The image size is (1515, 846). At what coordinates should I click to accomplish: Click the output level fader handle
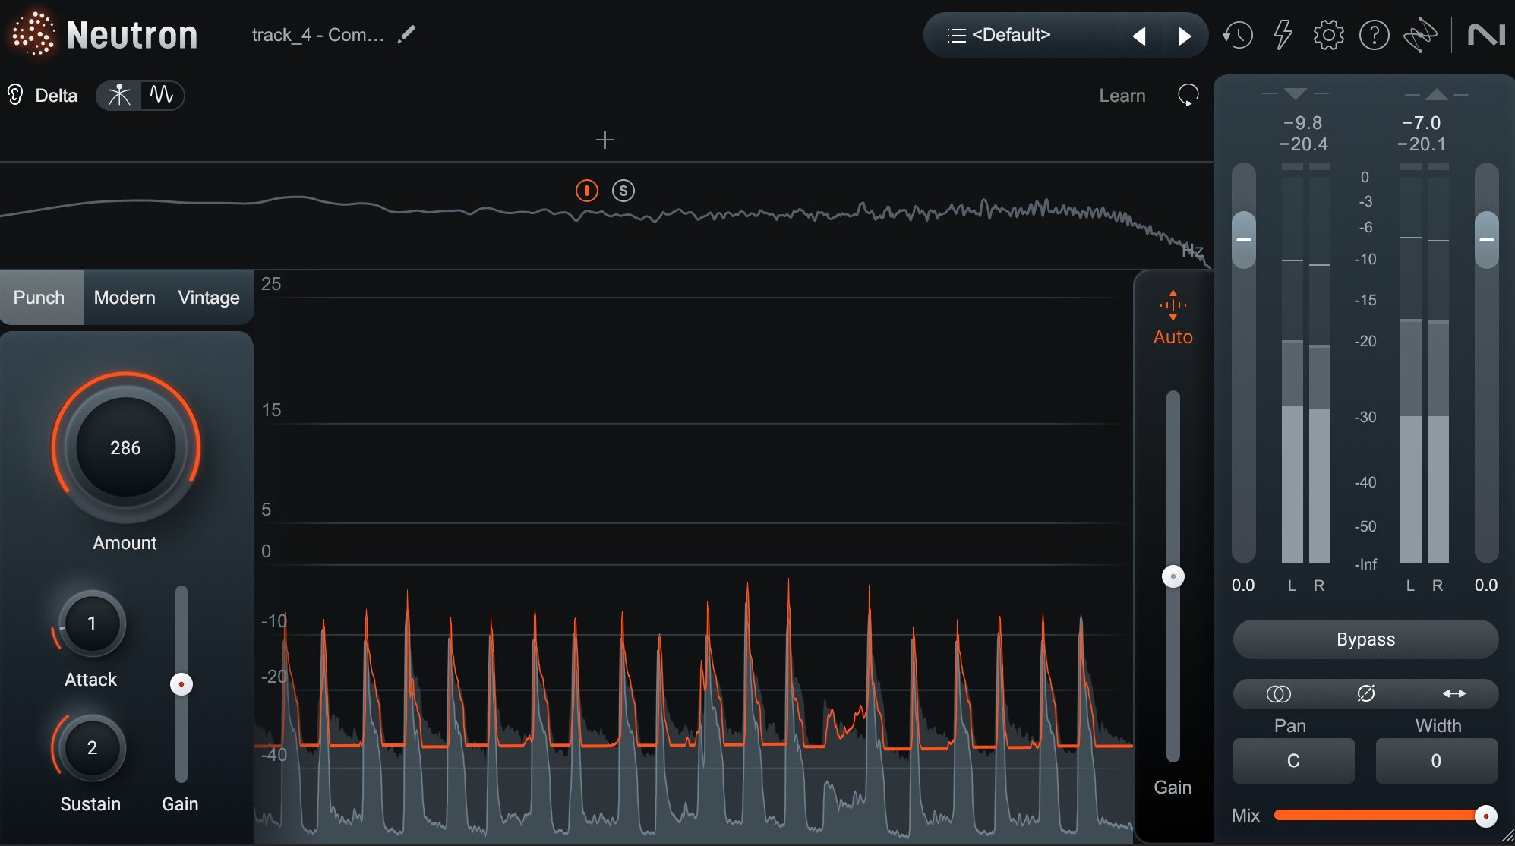[x=1487, y=239]
